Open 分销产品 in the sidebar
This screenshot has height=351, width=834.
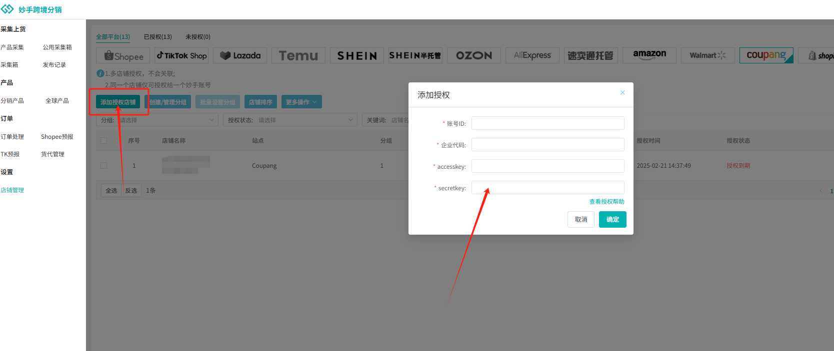coord(12,101)
